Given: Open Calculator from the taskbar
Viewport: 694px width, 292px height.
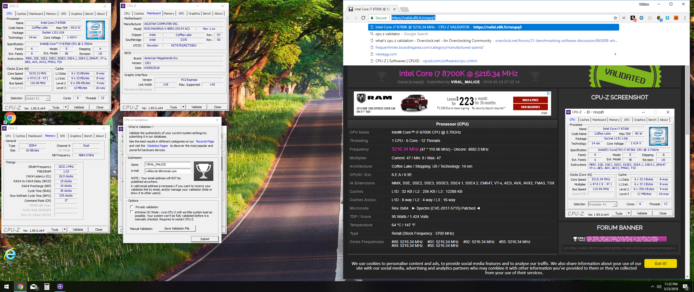Looking at the screenshot, I should click(47, 287).
